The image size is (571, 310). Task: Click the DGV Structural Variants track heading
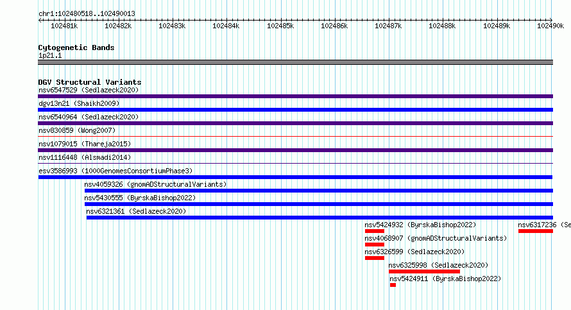click(x=90, y=82)
